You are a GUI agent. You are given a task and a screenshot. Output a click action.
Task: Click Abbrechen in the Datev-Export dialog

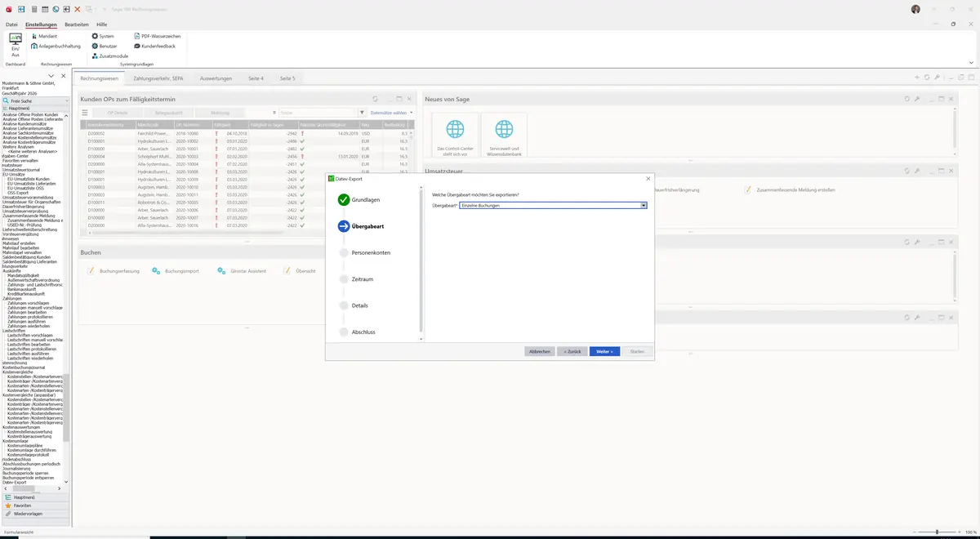coord(539,351)
